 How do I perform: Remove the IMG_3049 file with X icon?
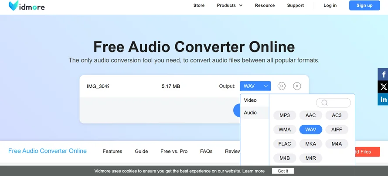[297, 86]
